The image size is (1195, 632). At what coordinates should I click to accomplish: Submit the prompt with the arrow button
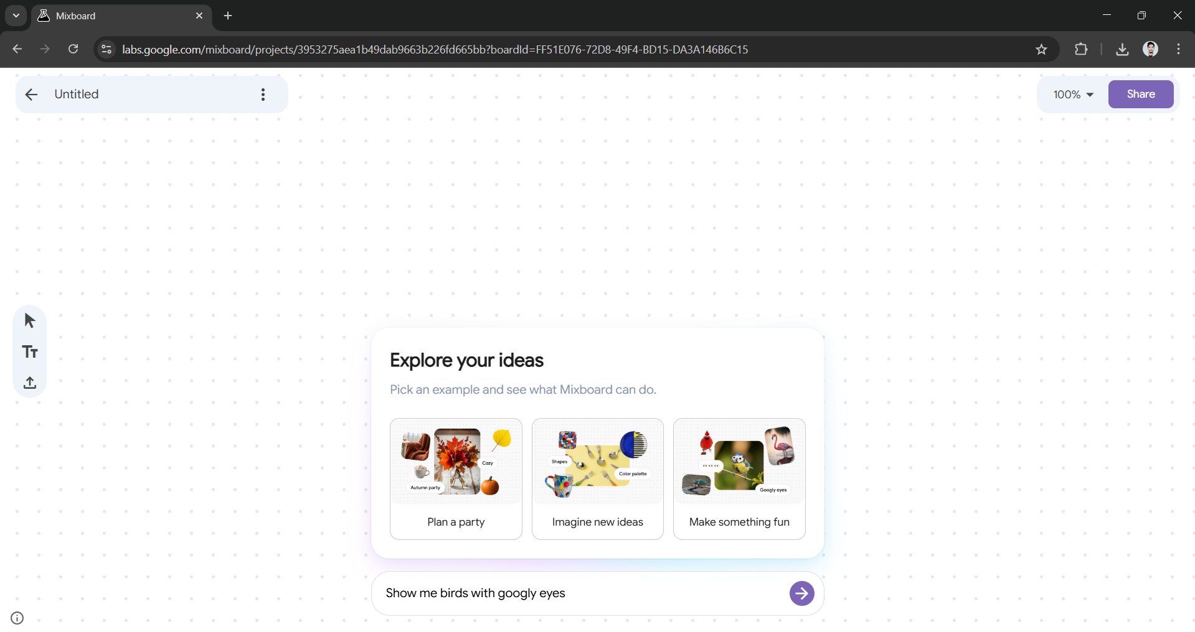tap(801, 593)
